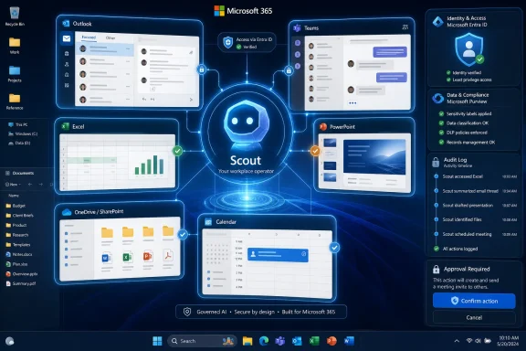Click the Audit Log lock icon
The height and width of the screenshot is (351, 526).
click(436, 162)
